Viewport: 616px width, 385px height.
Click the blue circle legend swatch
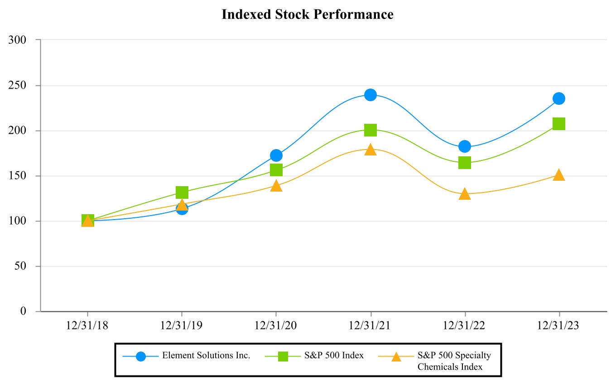(x=141, y=356)
